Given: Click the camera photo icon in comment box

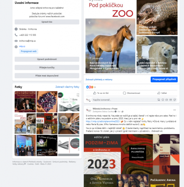Looking at the screenshot, I should (167, 100).
